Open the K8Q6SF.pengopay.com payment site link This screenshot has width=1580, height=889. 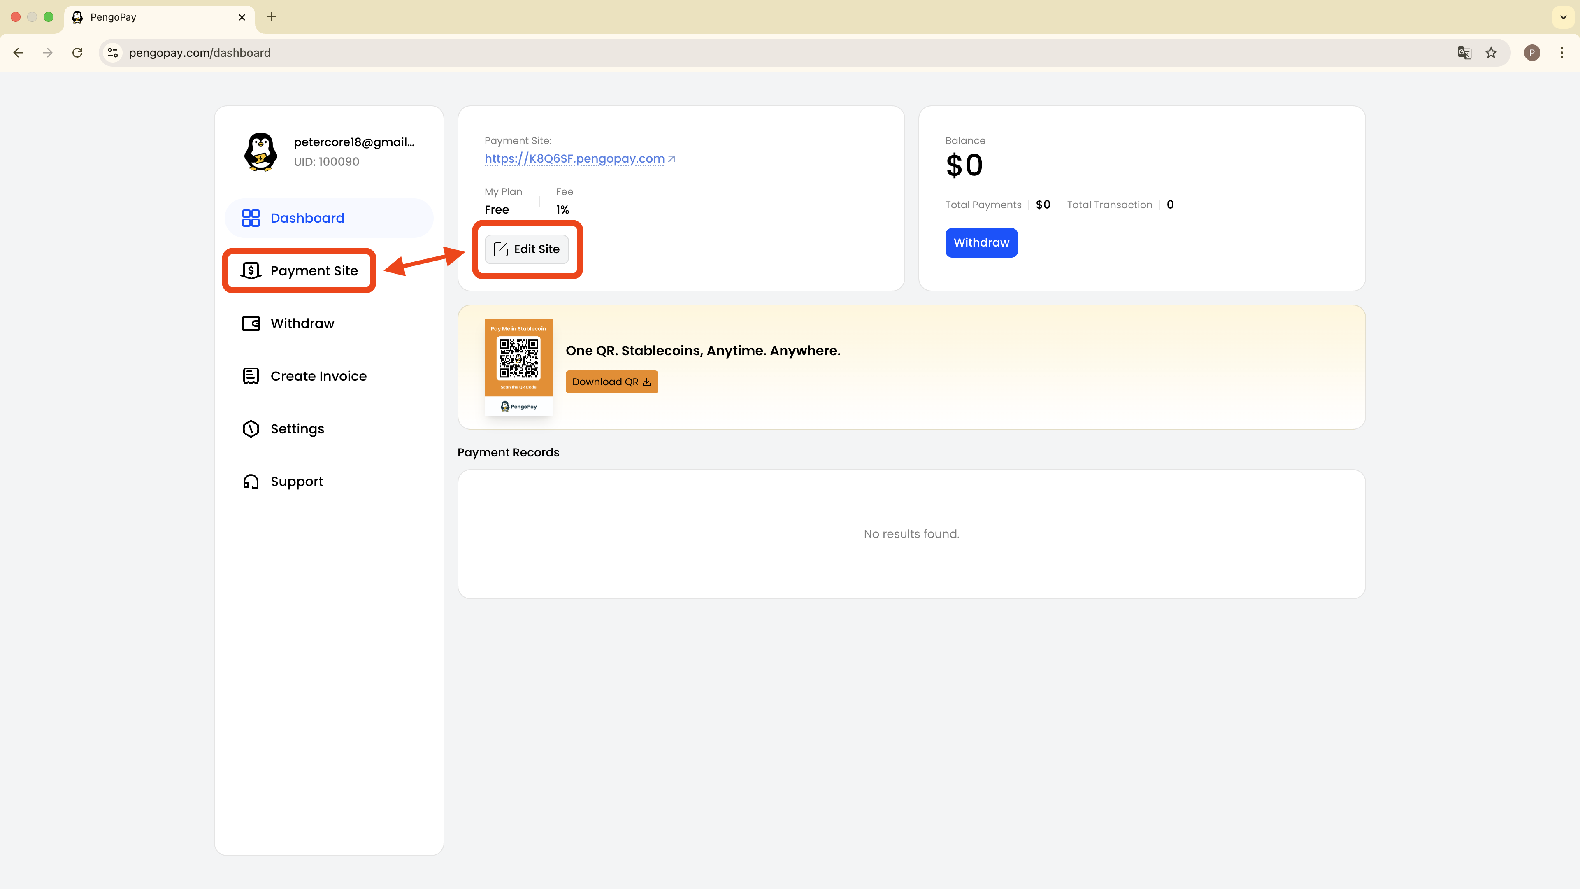click(575, 159)
